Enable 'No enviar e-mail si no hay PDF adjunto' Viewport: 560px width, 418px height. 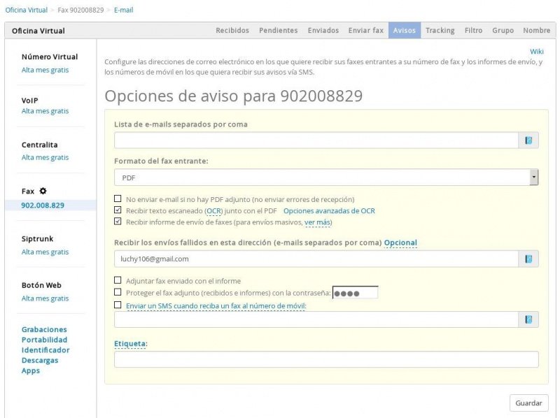pos(118,199)
